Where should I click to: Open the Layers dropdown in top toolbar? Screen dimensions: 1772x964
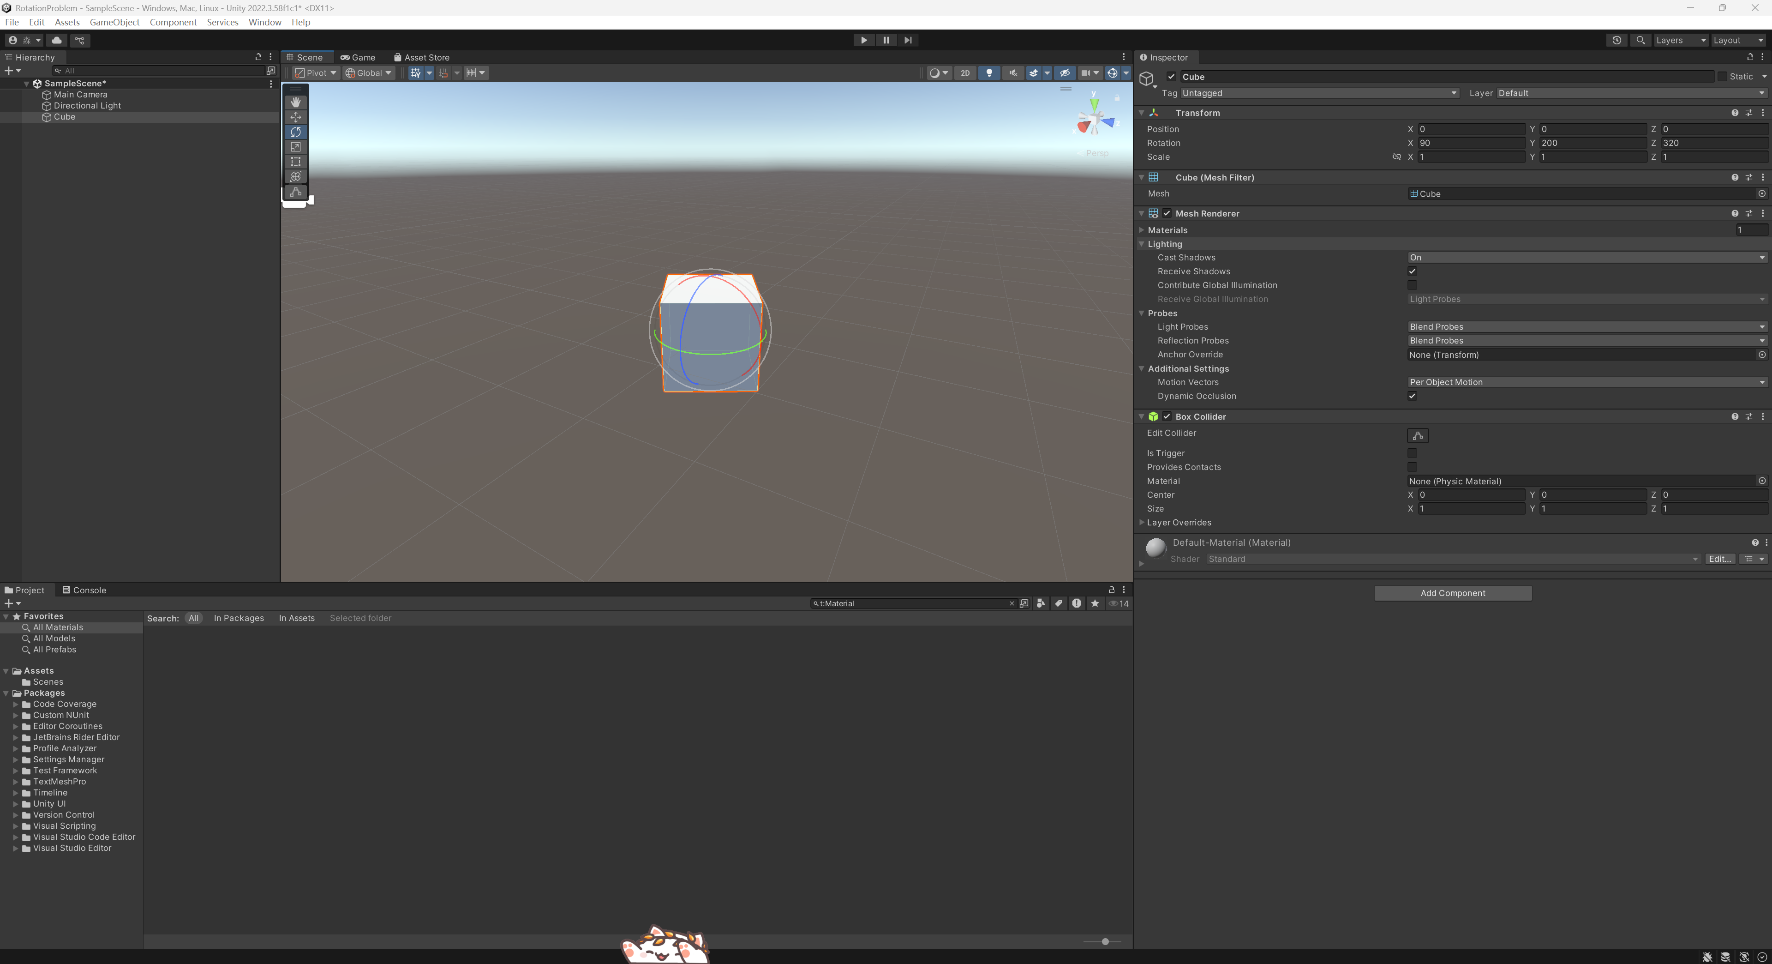(x=1681, y=40)
